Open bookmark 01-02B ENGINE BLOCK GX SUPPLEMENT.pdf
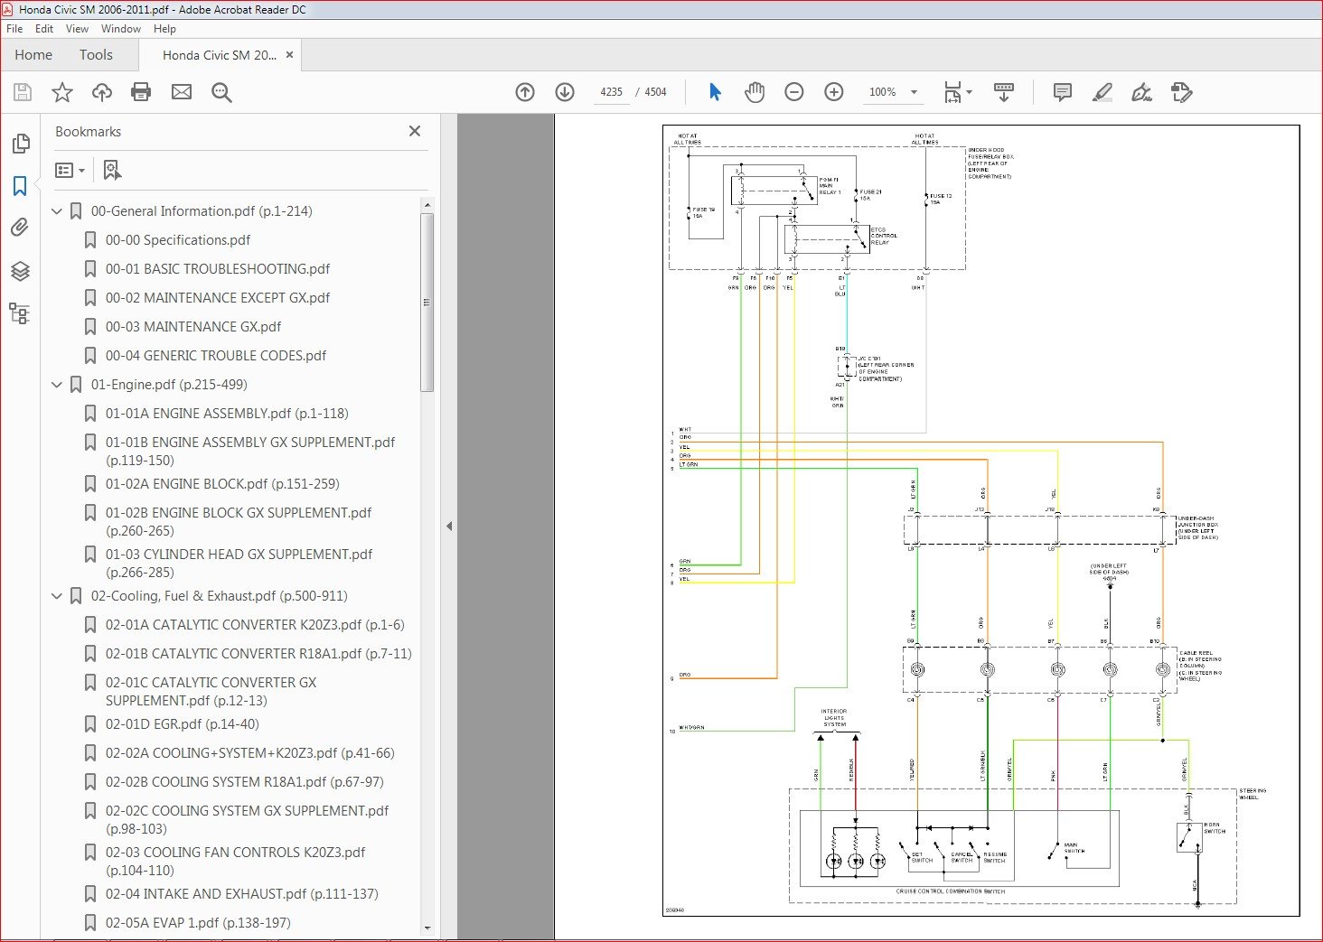 (x=239, y=522)
